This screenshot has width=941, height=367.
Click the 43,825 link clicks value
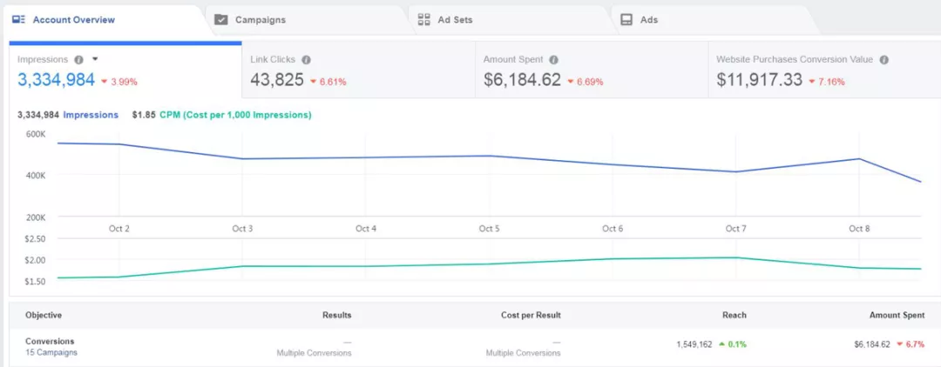click(277, 80)
